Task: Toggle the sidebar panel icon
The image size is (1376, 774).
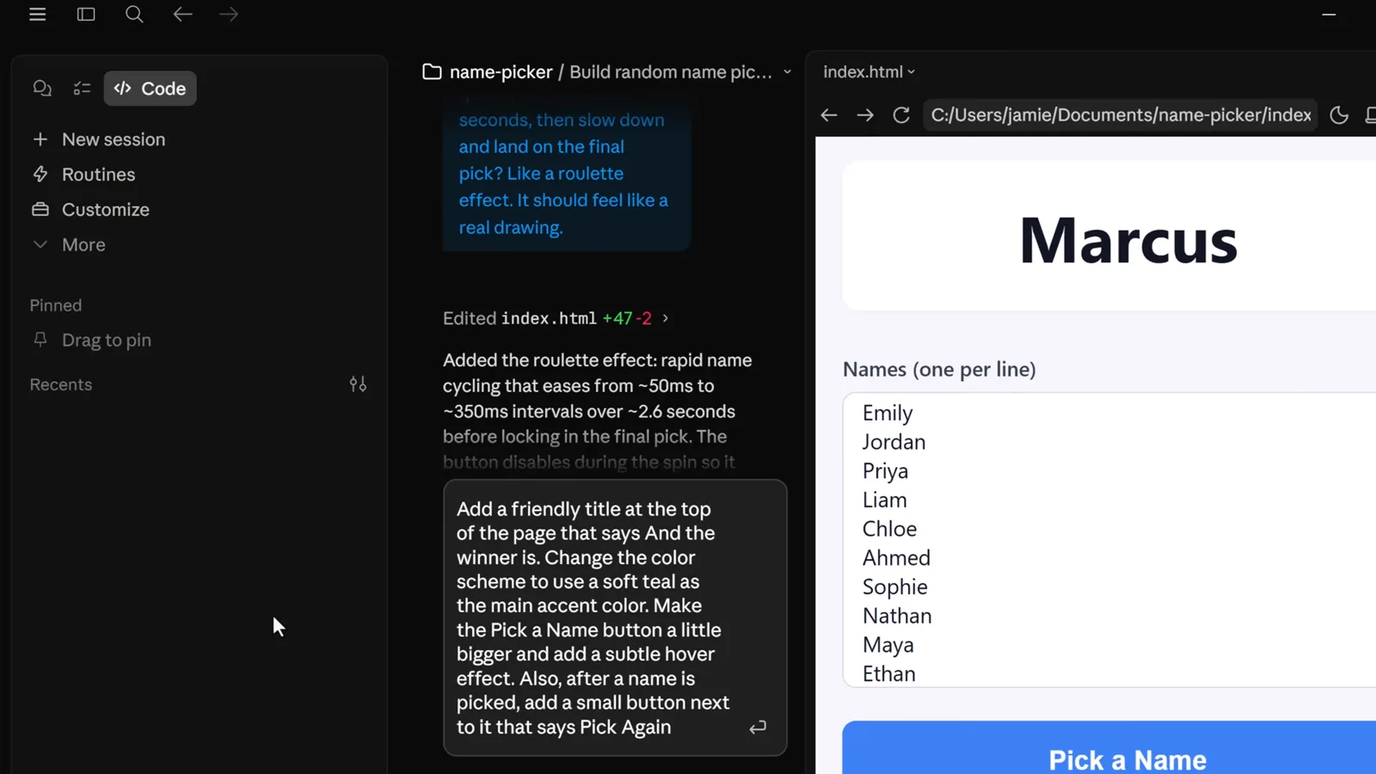Action: (x=86, y=15)
